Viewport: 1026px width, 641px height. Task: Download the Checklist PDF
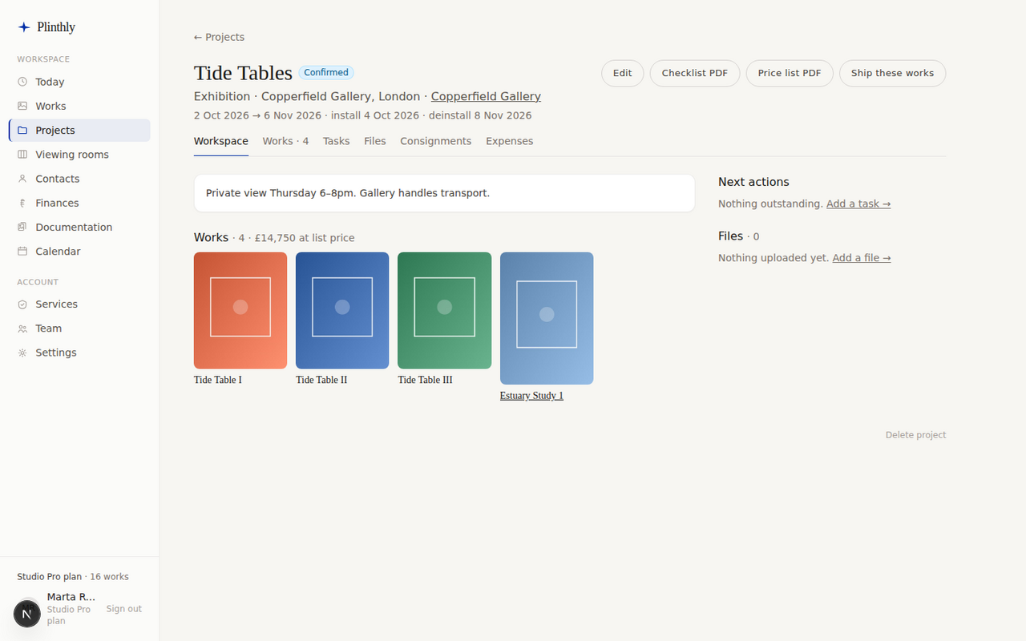coord(694,73)
